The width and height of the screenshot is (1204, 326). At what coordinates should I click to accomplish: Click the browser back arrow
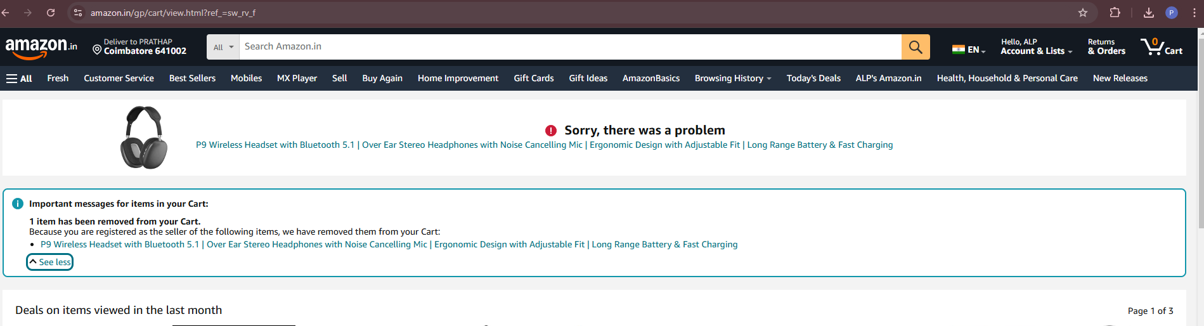pyautogui.click(x=6, y=13)
